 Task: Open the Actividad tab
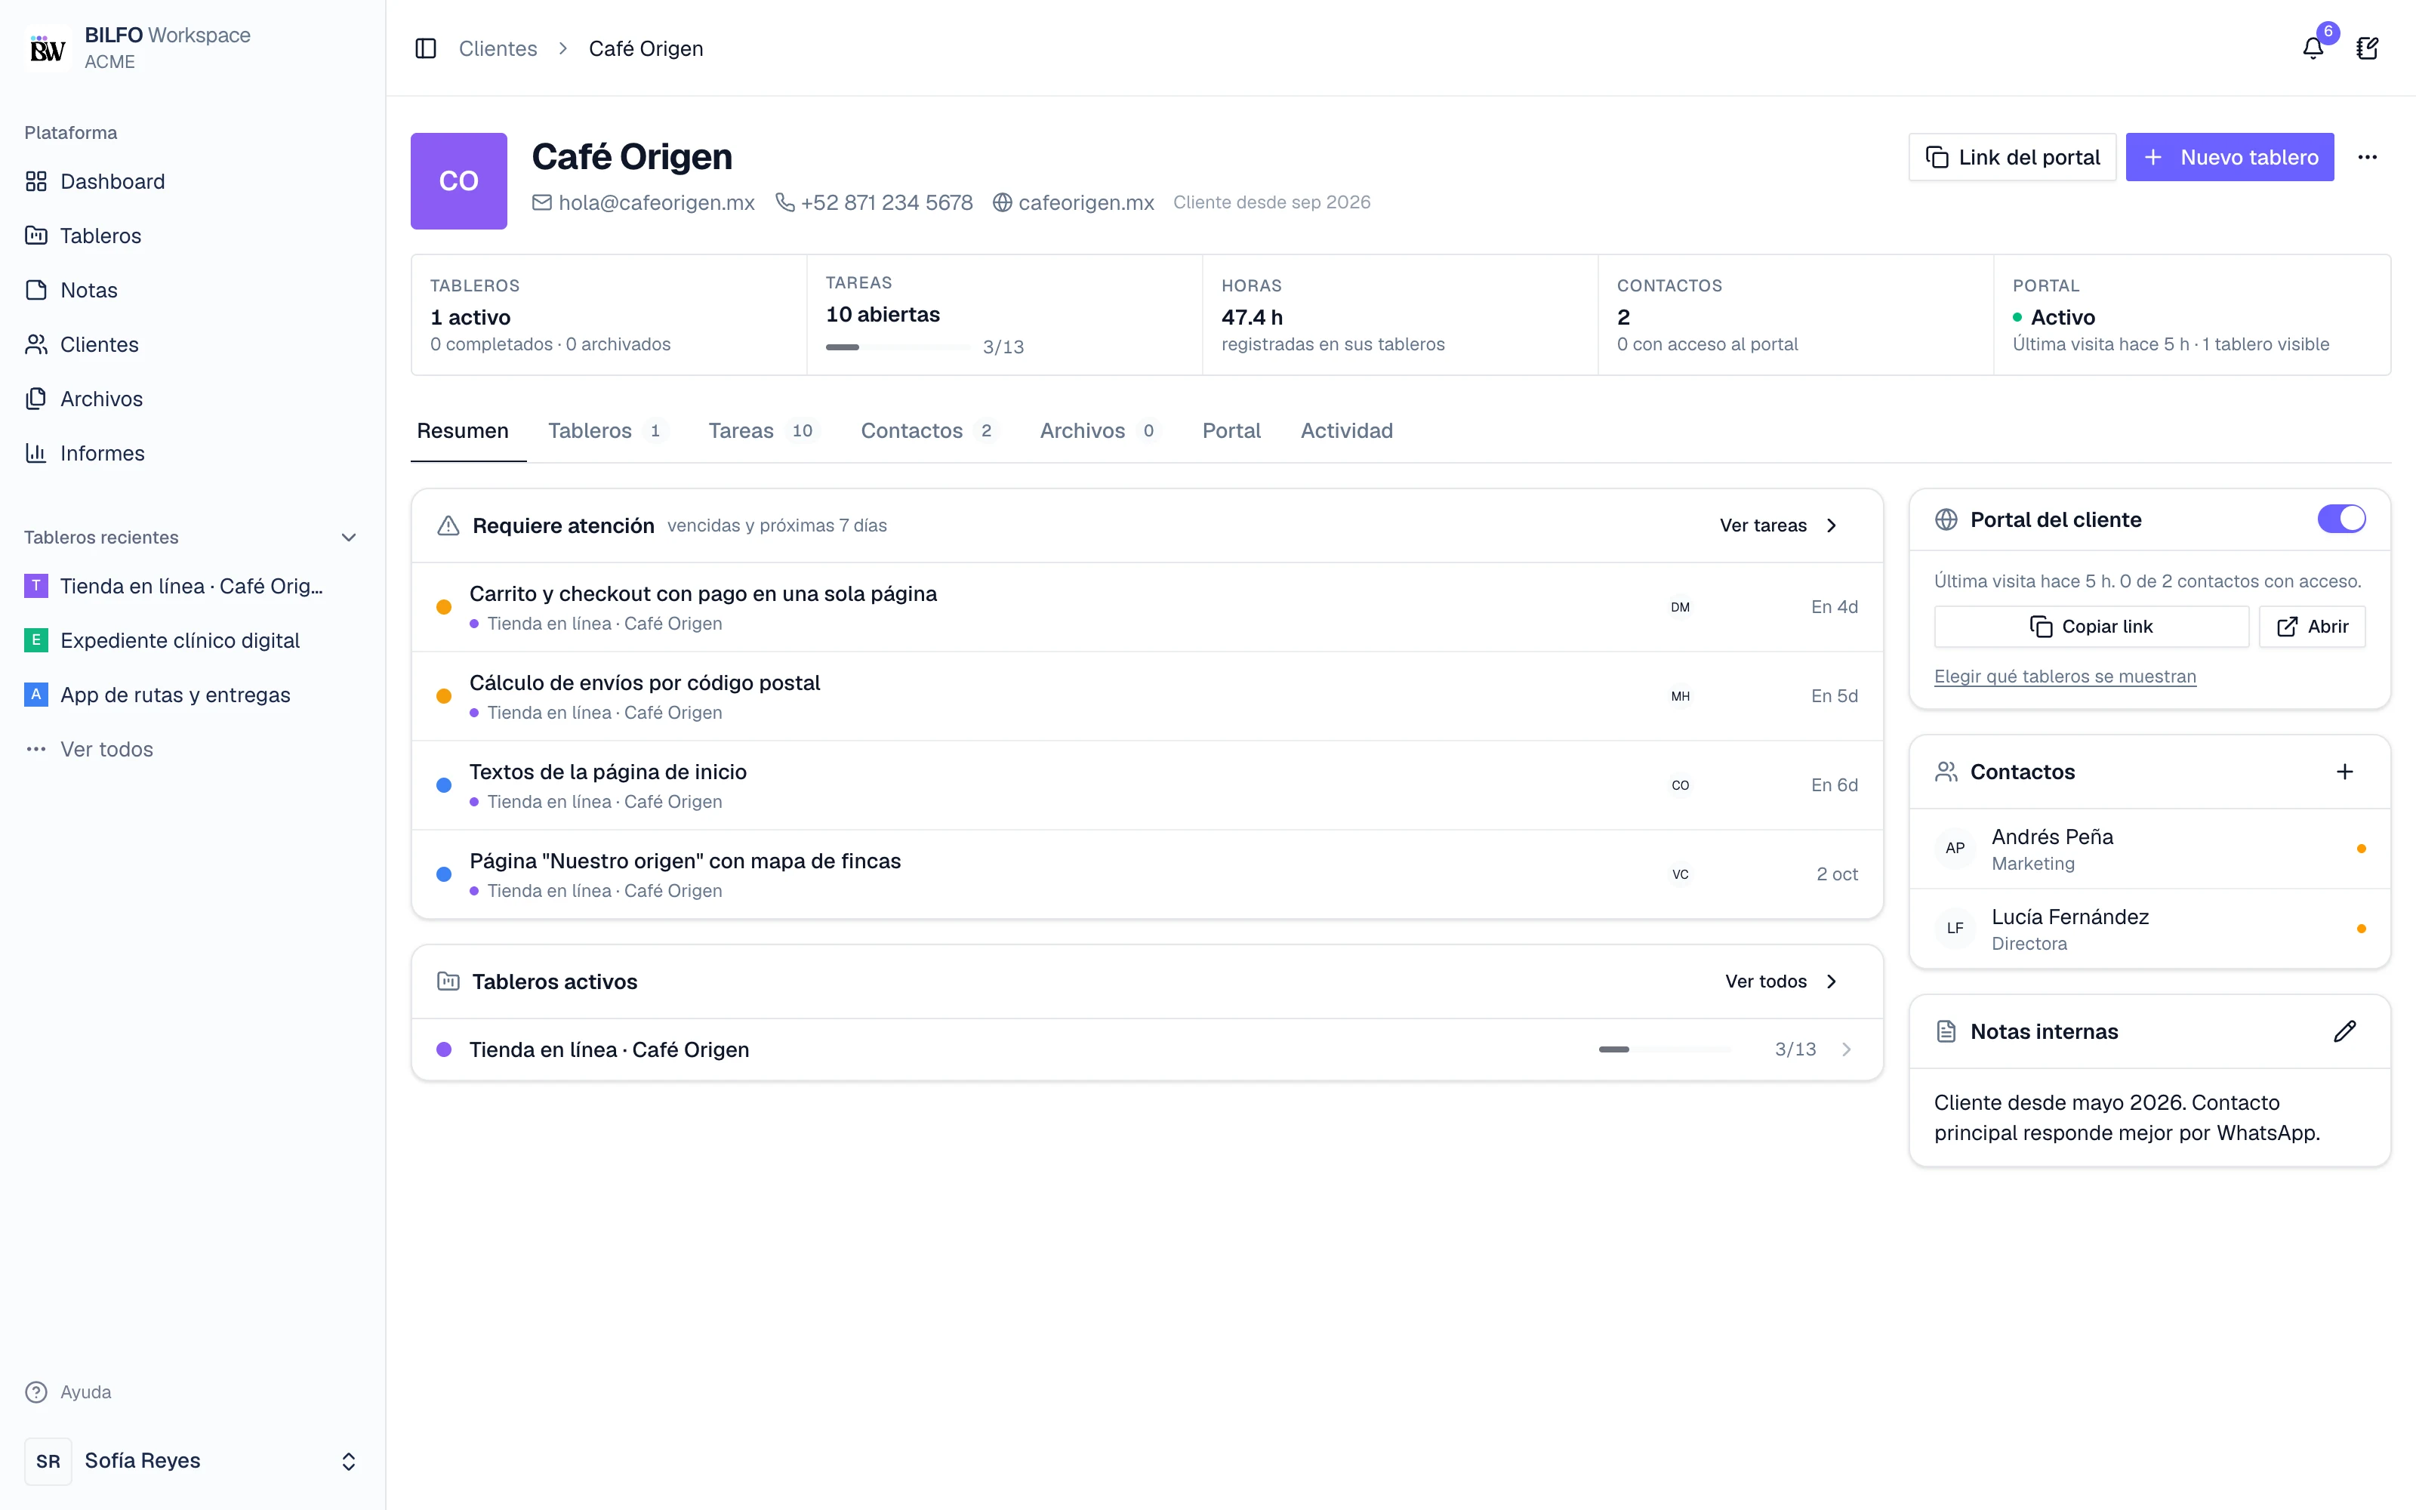point(1345,430)
